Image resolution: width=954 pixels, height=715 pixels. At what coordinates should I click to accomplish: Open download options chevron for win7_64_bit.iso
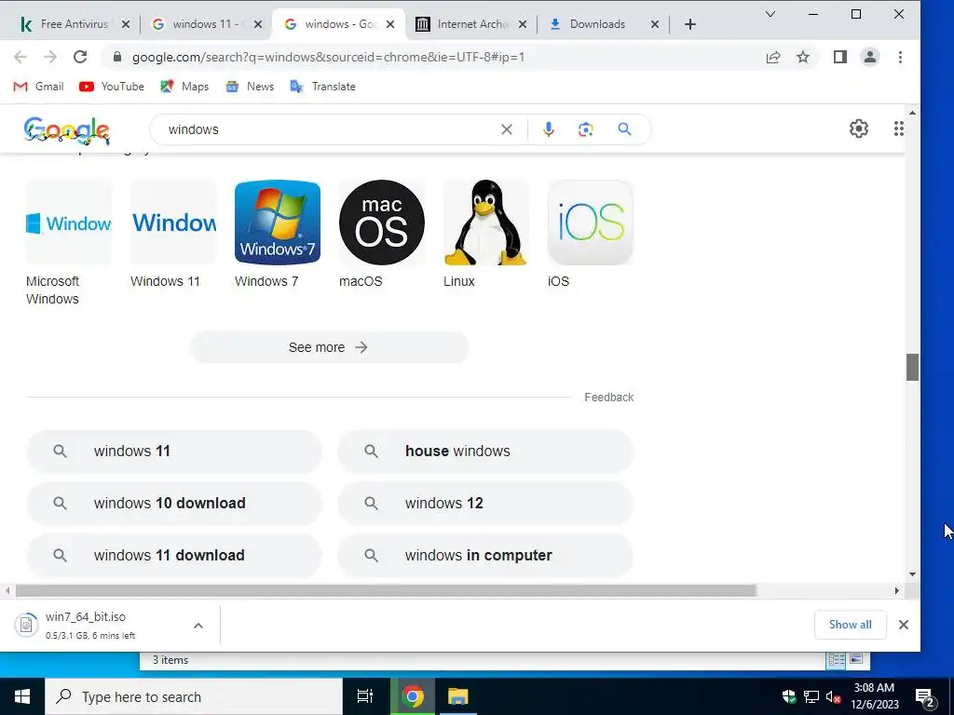[x=198, y=625]
